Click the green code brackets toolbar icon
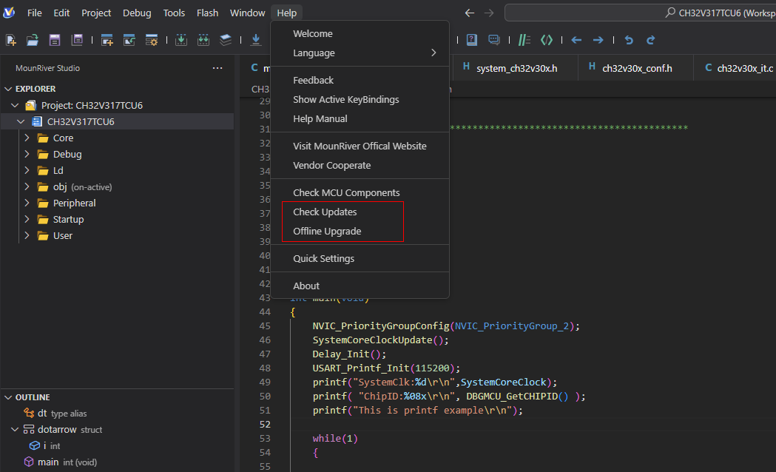 547,40
